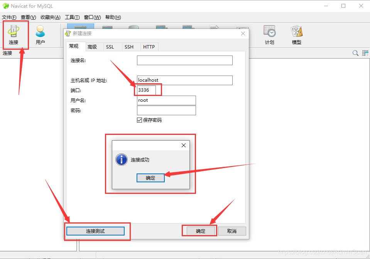Click the Navicat logo in title bar
Image resolution: width=370 pixels, height=259 pixels.
tap(6, 6)
